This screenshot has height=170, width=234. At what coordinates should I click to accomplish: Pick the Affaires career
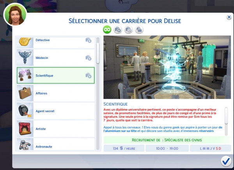pyautogui.click(x=56, y=93)
